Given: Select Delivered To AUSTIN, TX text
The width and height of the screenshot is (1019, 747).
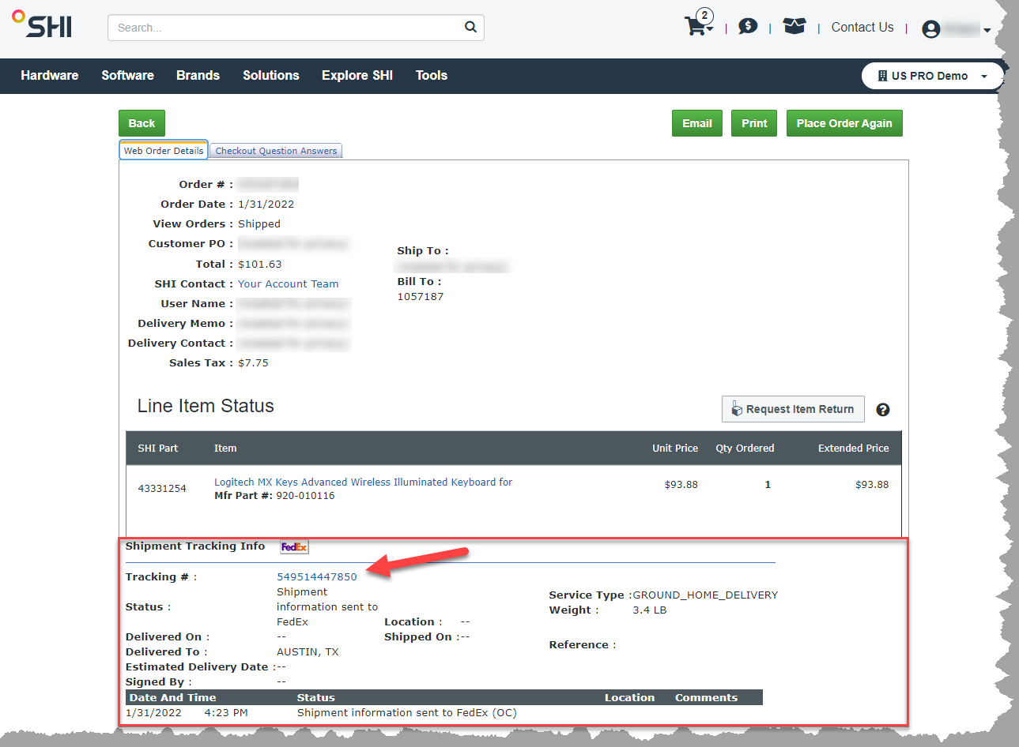Looking at the screenshot, I should pyautogui.click(x=308, y=652).
